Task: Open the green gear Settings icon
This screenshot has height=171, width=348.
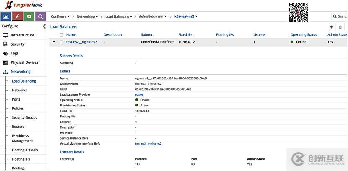Action: [29, 16]
